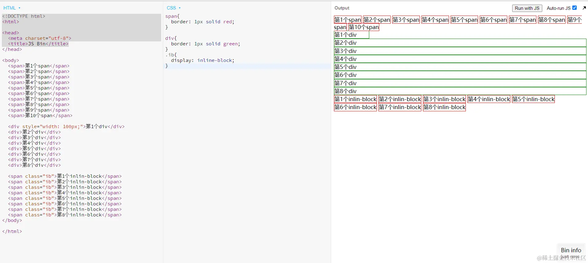
Task: Click the 第6个inlin-block box in Output
Action: click(x=355, y=107)
